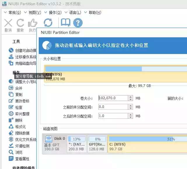
Task: Click the 卷大小 volume size input field
Action: [x=113, y=98]
